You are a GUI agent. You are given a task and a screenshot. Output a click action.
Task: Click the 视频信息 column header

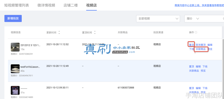point(16,32)
